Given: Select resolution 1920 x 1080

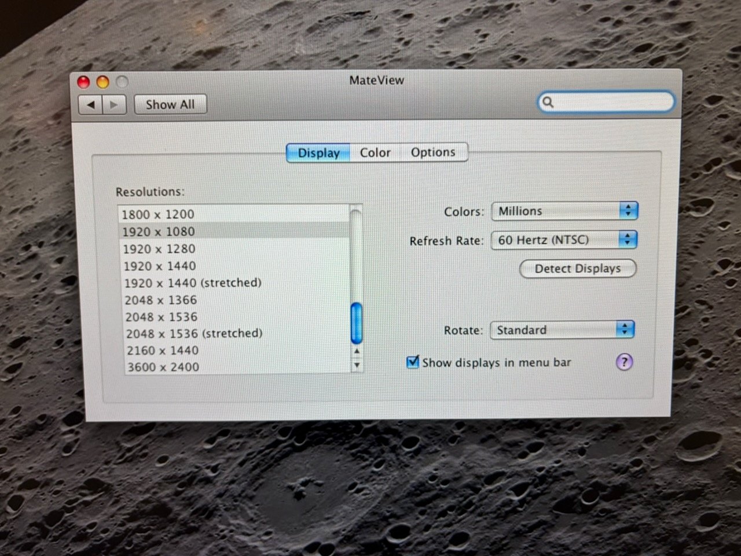Looking at the screenshot, I should 234,232.
